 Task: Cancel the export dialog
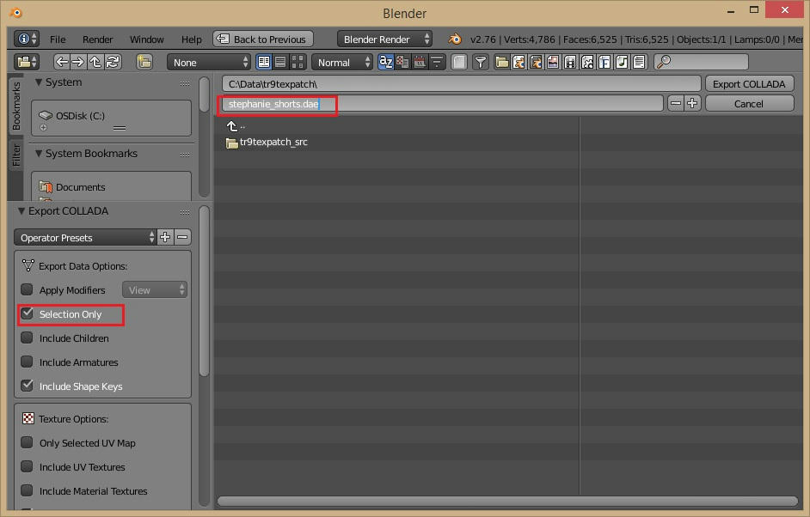[x=749, y=104]
